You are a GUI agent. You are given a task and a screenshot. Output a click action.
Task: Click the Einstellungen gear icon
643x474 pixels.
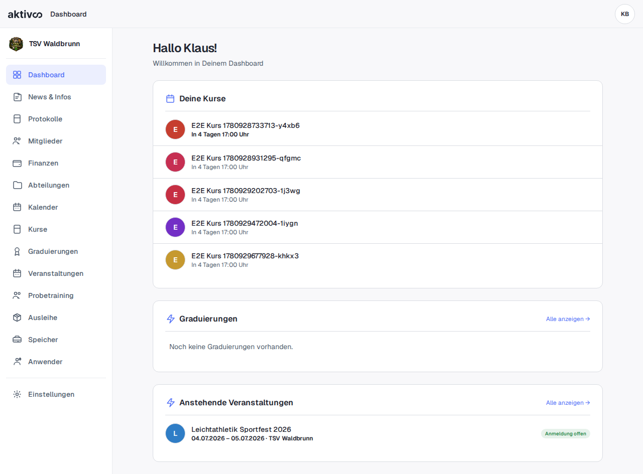coord(17,394)
